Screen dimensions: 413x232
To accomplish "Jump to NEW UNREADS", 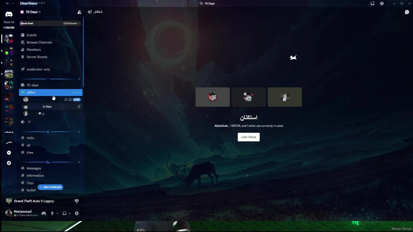I will (x=50, y=187).
